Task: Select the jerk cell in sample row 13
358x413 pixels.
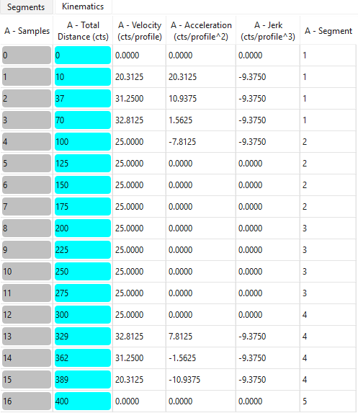Action: click(x=268, y=337)
